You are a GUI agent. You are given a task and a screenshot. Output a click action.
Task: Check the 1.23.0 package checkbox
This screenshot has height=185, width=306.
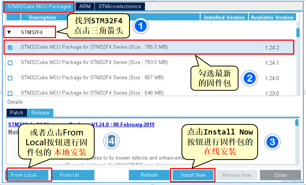click(x=10, y=93)
